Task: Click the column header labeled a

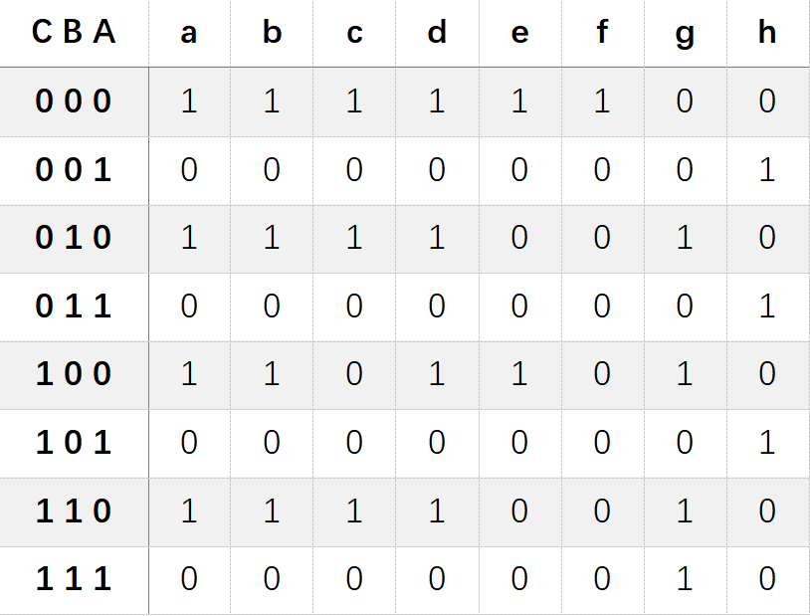Action: 188,33
